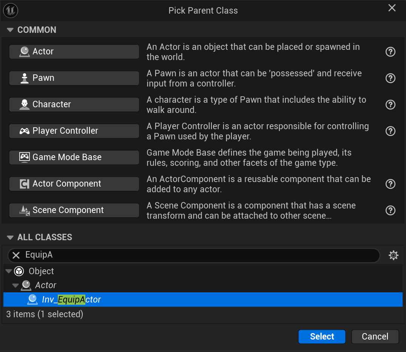Collapse the Actor tree node
The width and height of the screenshot is (406, 352).
(x=15, y=285)
